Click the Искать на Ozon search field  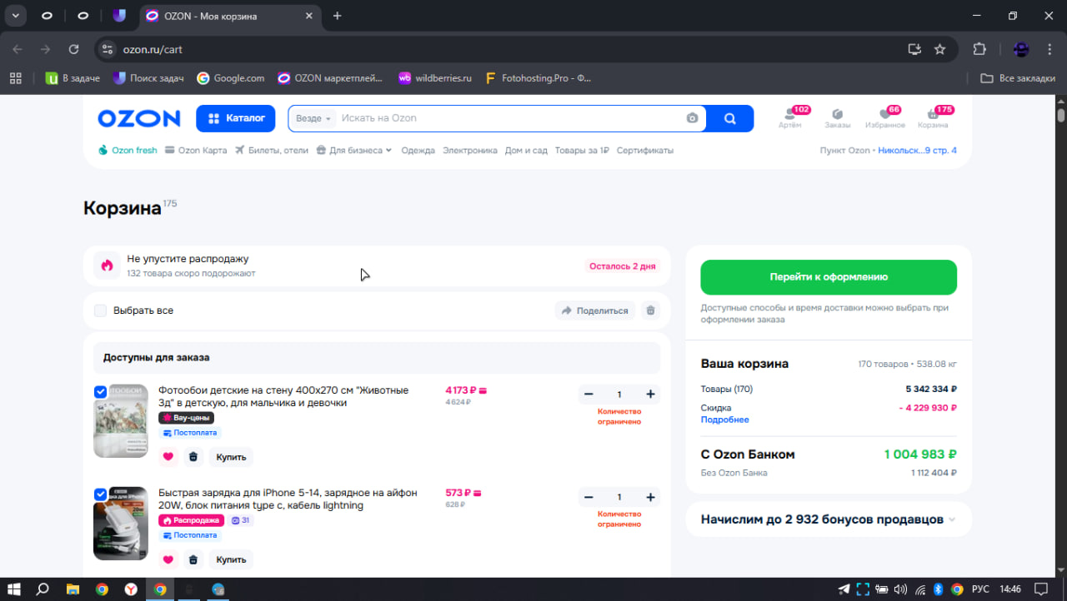(x=508, y=118)
